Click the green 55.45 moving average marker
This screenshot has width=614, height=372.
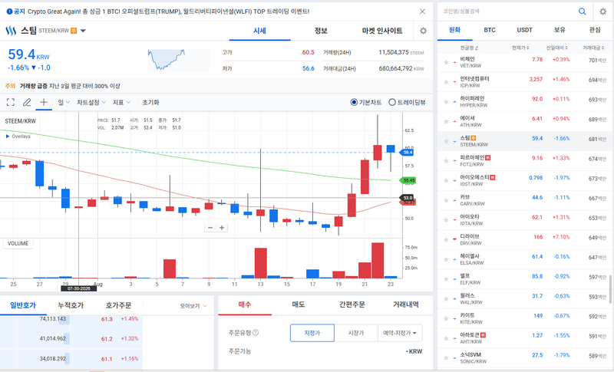(x=408, y=180)
